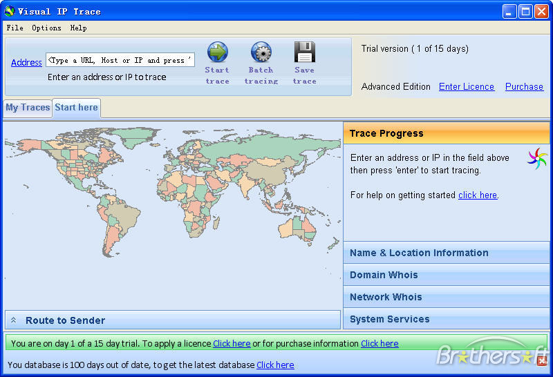Click the 'Advanced Edition' label

(395, 87)
